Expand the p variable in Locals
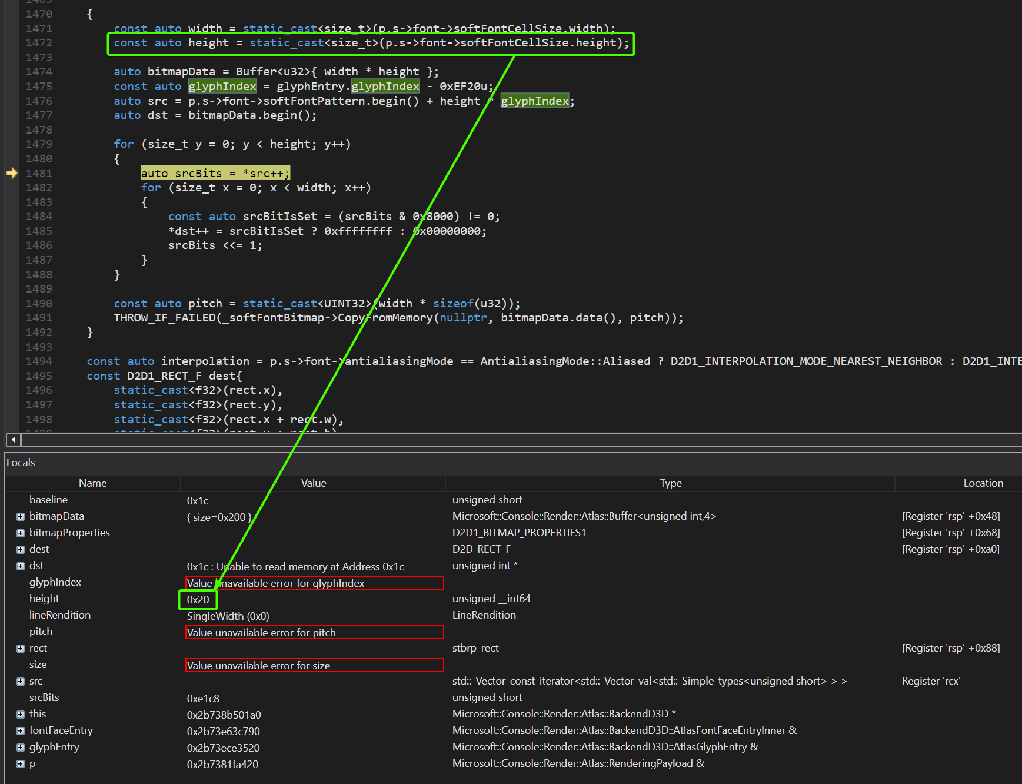 coord(21,763)
